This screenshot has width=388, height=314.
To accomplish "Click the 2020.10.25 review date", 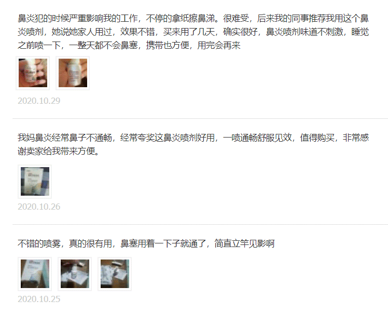I will pos(39,299).
